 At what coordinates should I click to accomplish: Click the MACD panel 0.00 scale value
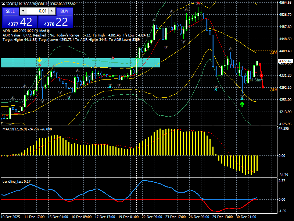coord(282,155)
